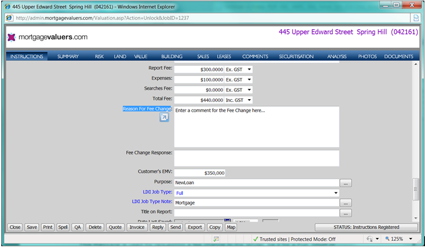Screen dimensions: 425x248
Task: Click the mortgagevaluers.com logo icon
Action: [x=11, y=37]
